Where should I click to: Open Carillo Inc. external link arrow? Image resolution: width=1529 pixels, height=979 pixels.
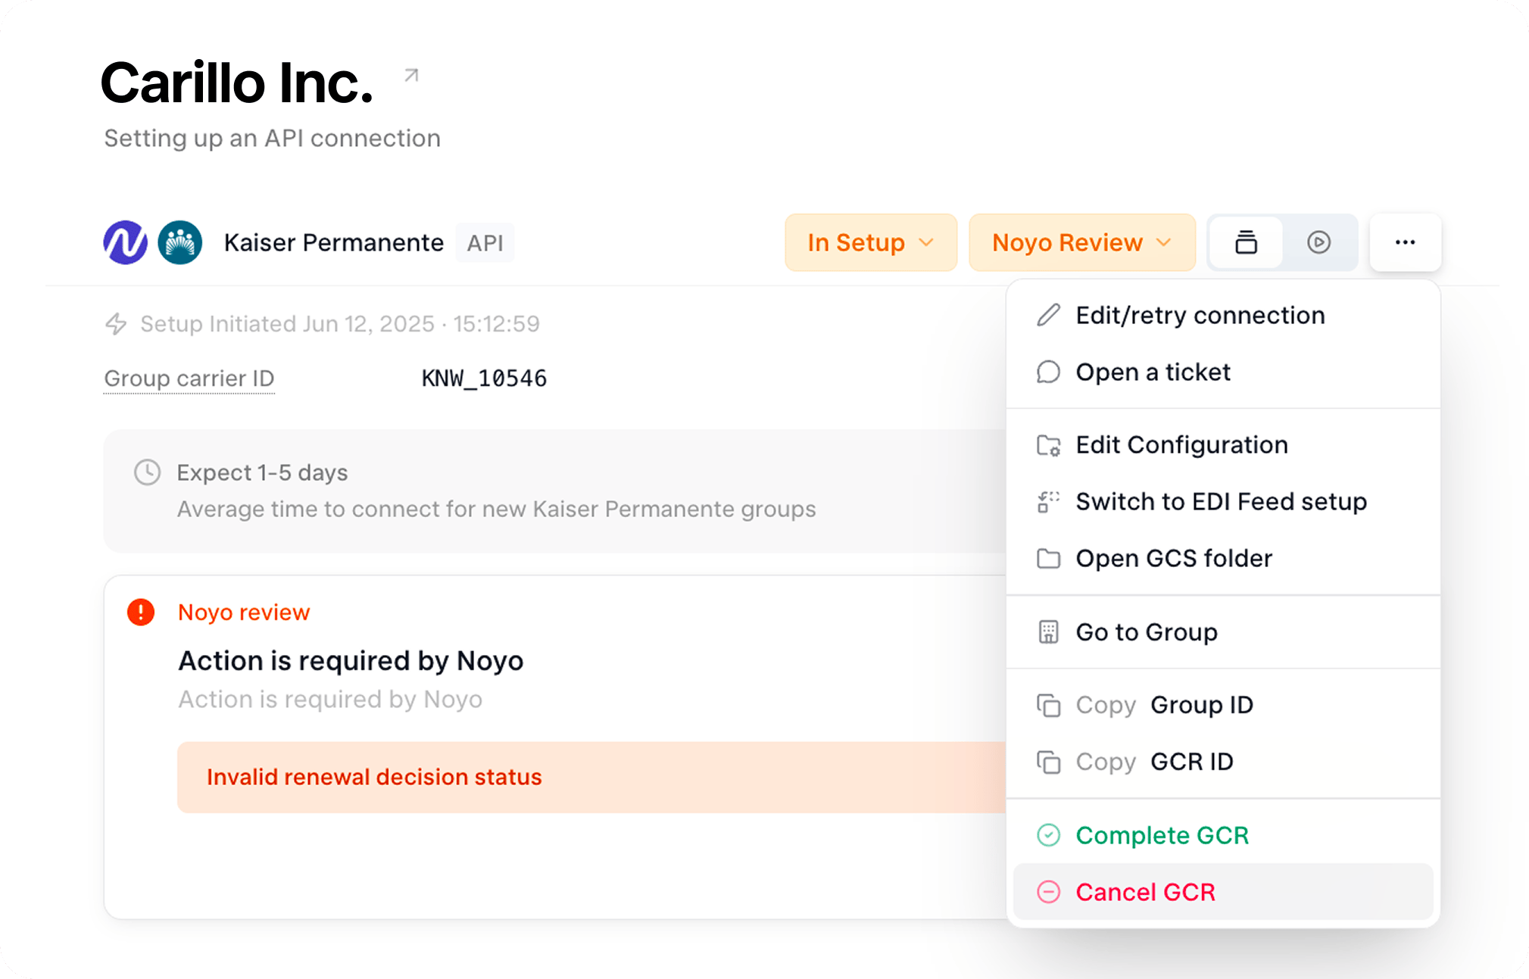[411, 76]
